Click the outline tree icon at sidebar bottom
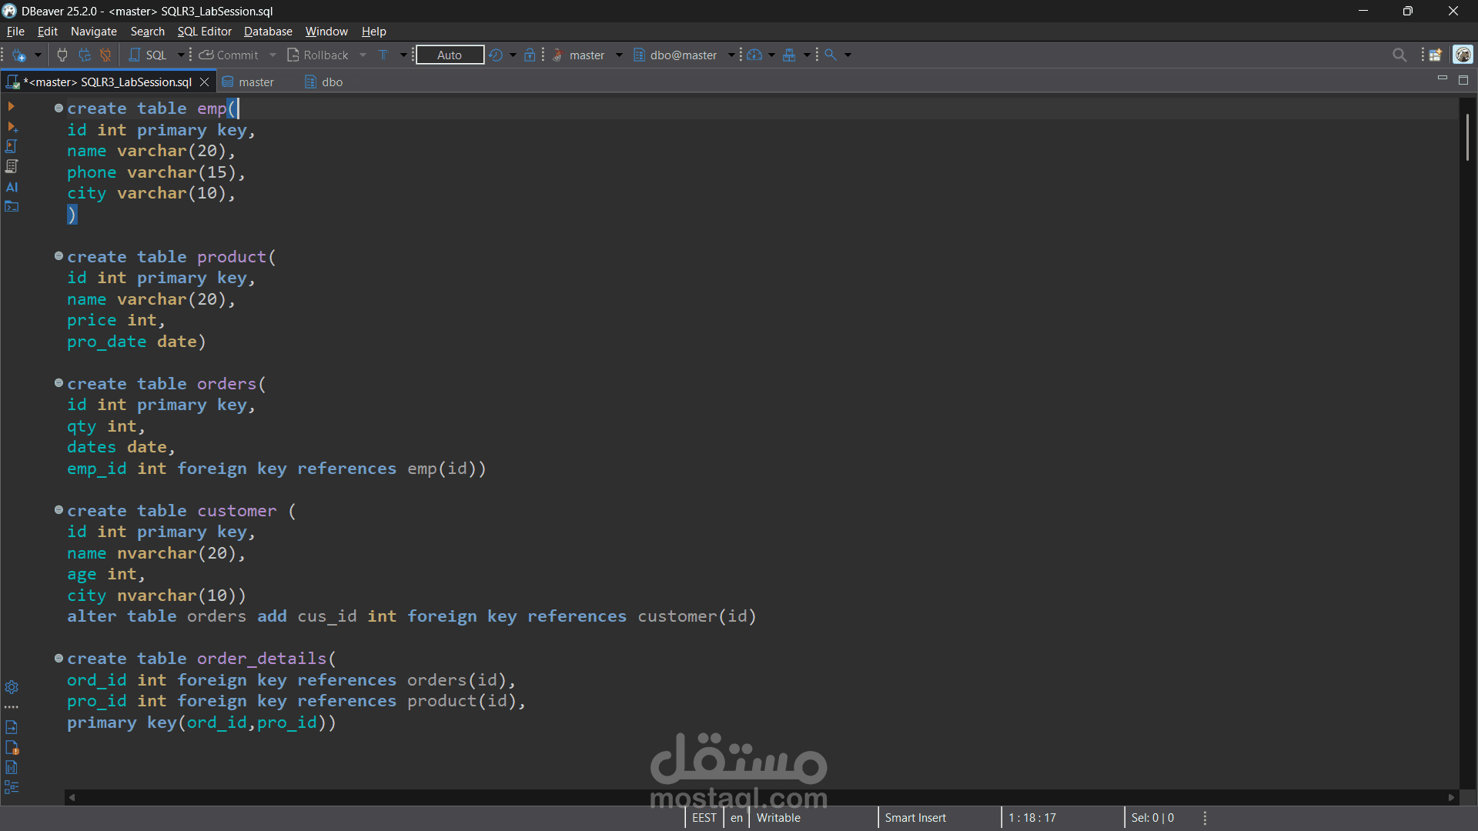1478x831 pixels. pyautogui.click(x=12, y=787)
